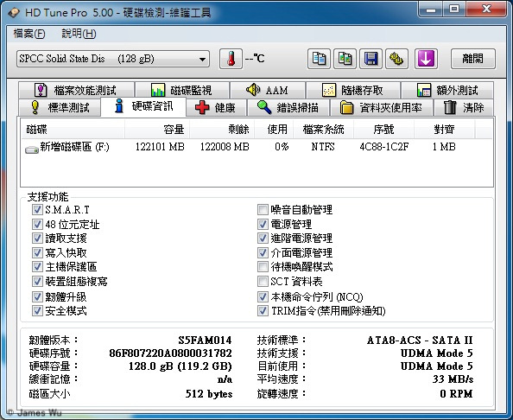Screen dimensions: 513x420
Task: Toggle the S.M.A.R.T checkbox
Action: click(37, 209)
